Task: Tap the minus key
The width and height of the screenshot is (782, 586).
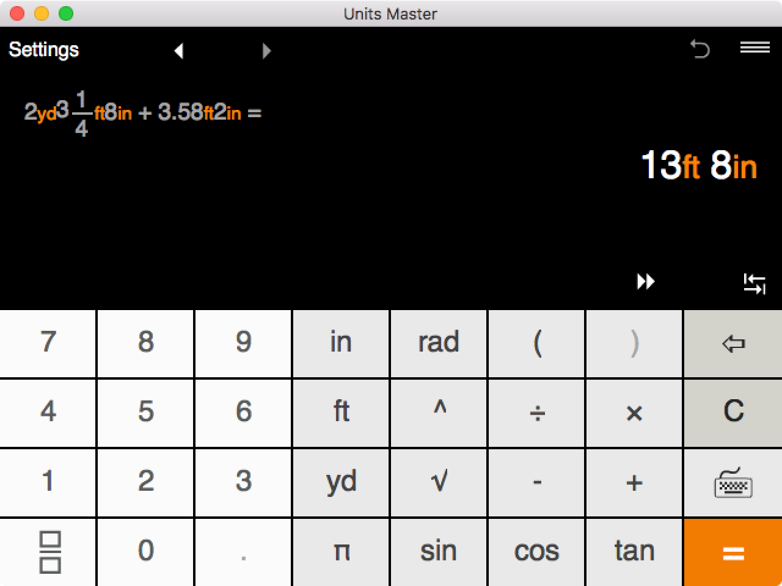Action: pos(536,483)
